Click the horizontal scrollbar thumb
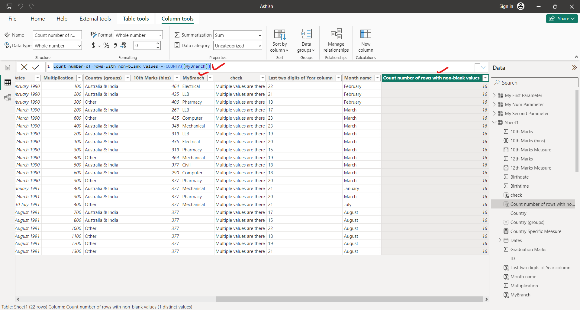Image resolution: width=580 pixels, height=310 pixels. tap(349, 299)
